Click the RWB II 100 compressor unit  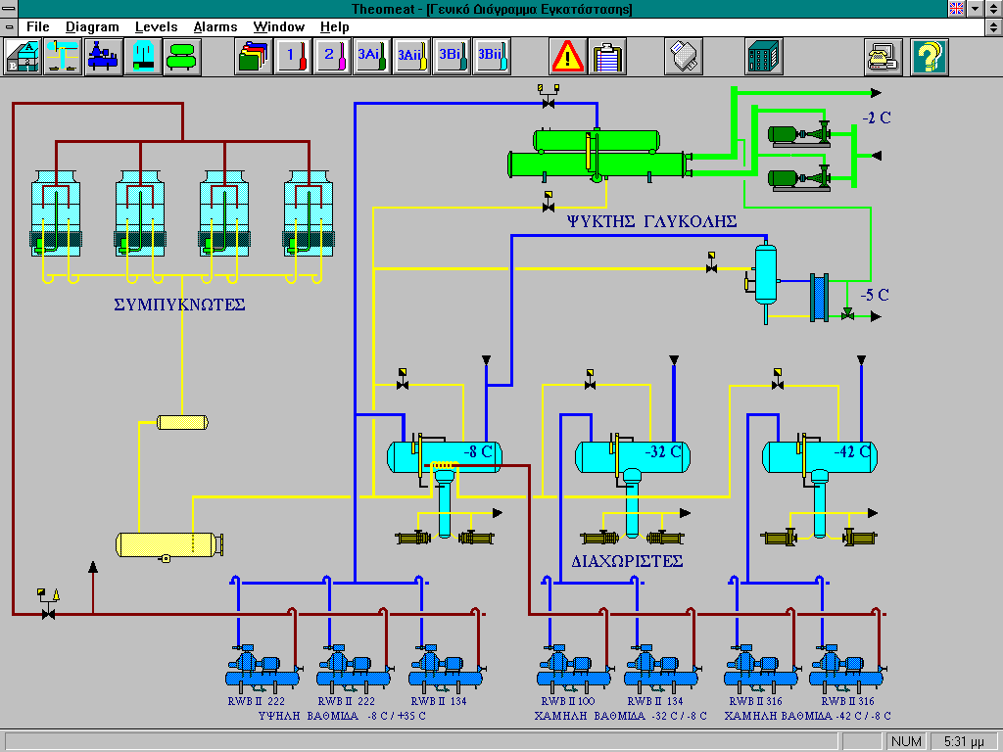click(x=566, y=669)
